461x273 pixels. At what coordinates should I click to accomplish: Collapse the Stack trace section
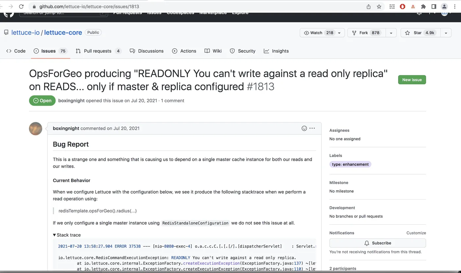[67, 235]
